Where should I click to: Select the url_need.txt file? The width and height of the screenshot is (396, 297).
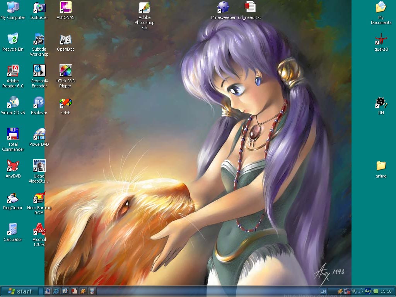pos(250,7)
